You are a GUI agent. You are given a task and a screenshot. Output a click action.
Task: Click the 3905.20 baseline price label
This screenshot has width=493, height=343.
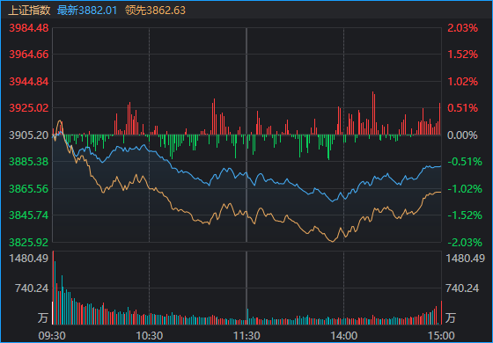tap(29, 135)
